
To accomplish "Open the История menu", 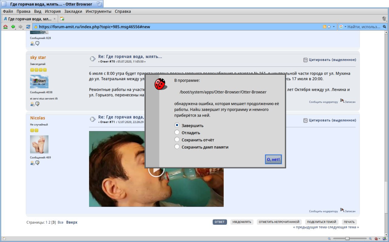I will pyautogui.click(x=53, y=11).
